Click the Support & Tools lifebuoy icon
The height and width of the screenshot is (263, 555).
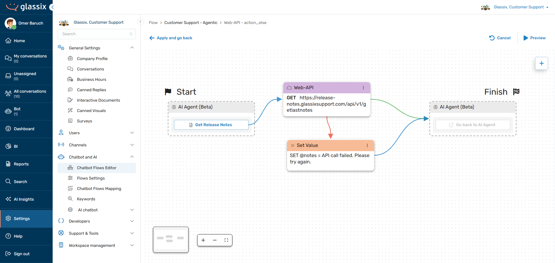(61, 233)
